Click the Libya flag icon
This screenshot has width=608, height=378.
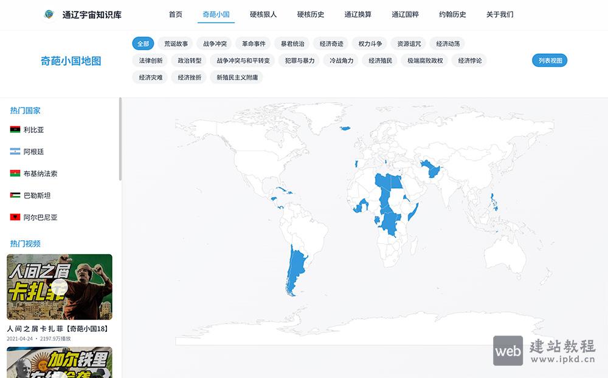tap(15, 130)
